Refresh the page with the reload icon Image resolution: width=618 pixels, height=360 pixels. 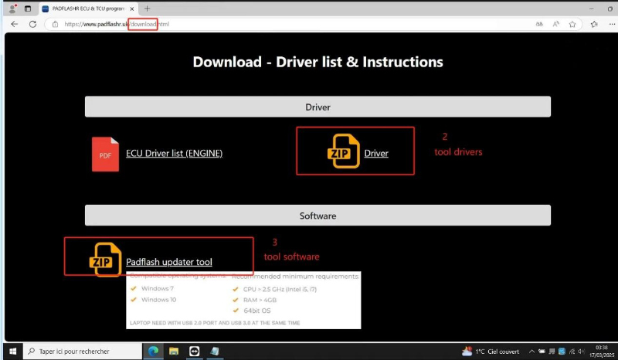[33, 24]
